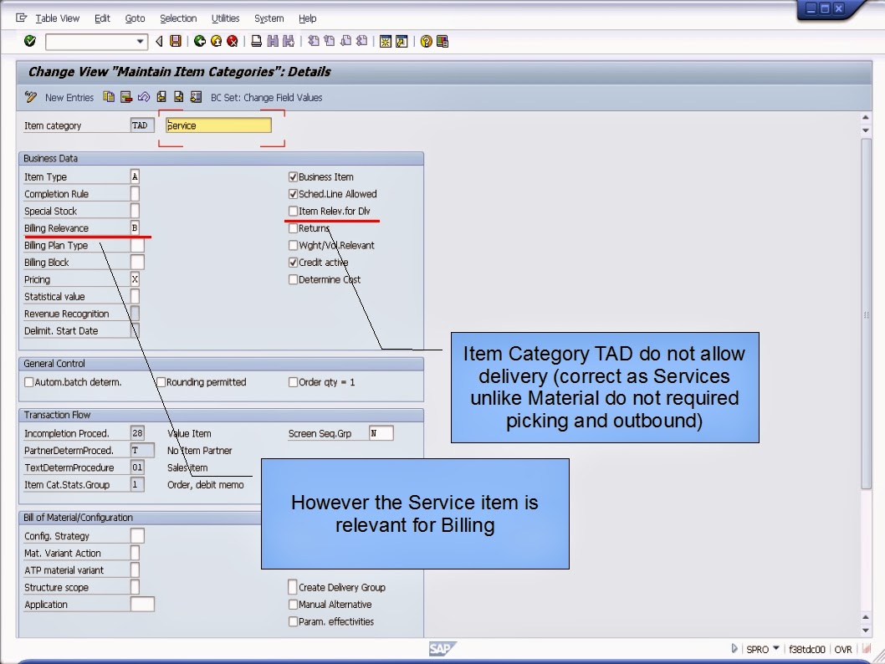Click the Other Entry icon in application toolbar
The width and height of the screenshot is (885, 664).
tap(196, 97)
